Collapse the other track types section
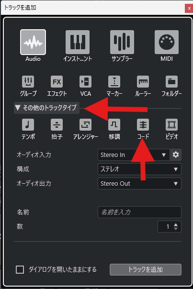Viewport: 193px width, 289px height. pos(46,108)
